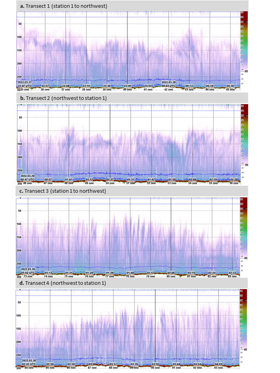Image resolution: width=280 pixels, height=373 pixels.
Task: Click the '53 nmi' distance label
Action: click(x=172, y=183)
